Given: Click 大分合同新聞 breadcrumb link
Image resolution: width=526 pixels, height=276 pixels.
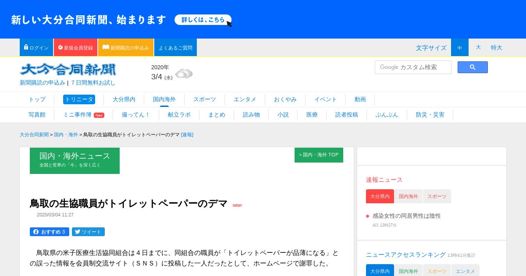Looking at the screenshot, I should (34, 134).
